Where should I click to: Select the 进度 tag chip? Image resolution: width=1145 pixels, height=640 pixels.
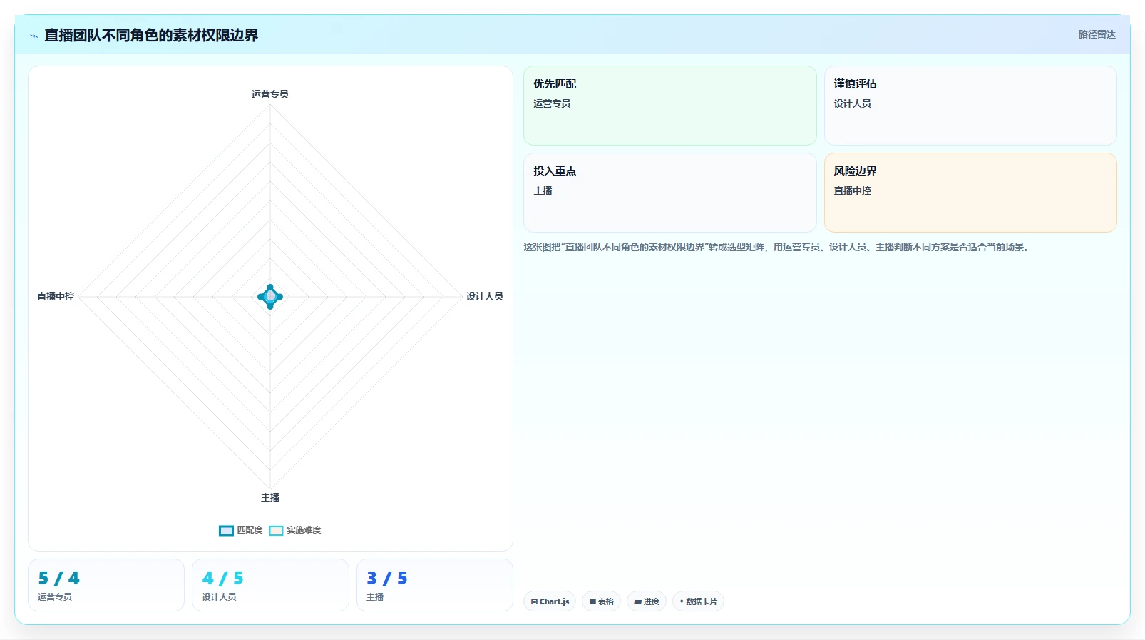(647, 601)
